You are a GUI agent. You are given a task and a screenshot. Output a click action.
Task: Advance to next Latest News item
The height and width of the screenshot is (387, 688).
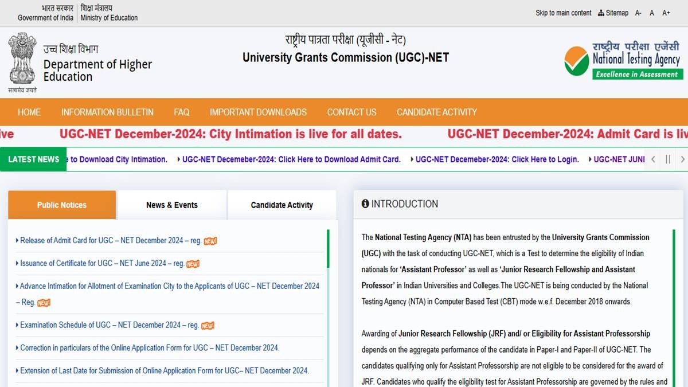[x=682, y=159]
